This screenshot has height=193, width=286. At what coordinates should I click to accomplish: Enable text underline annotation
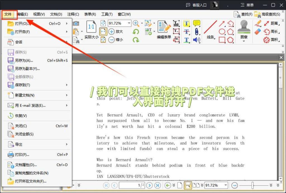coord(186,40)
